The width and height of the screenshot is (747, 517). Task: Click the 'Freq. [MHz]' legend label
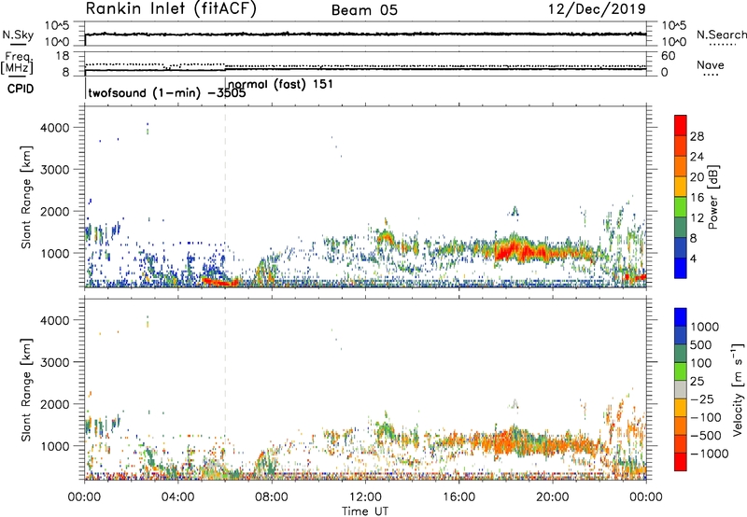pos(19,62)
